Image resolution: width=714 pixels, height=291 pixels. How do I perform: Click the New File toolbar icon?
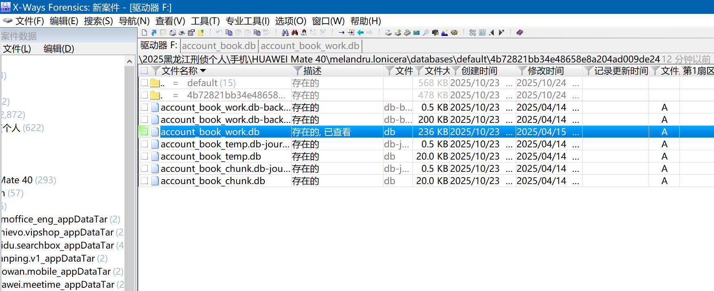tap(144, 33)
